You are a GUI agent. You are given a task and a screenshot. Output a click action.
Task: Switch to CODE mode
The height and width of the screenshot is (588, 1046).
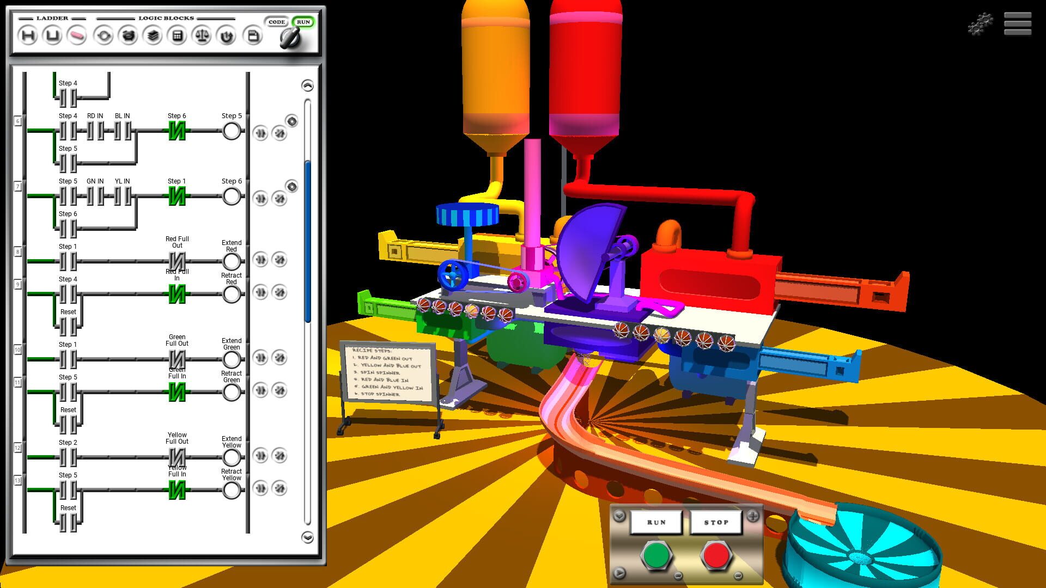pyautogui.click(x=276, y=22)
